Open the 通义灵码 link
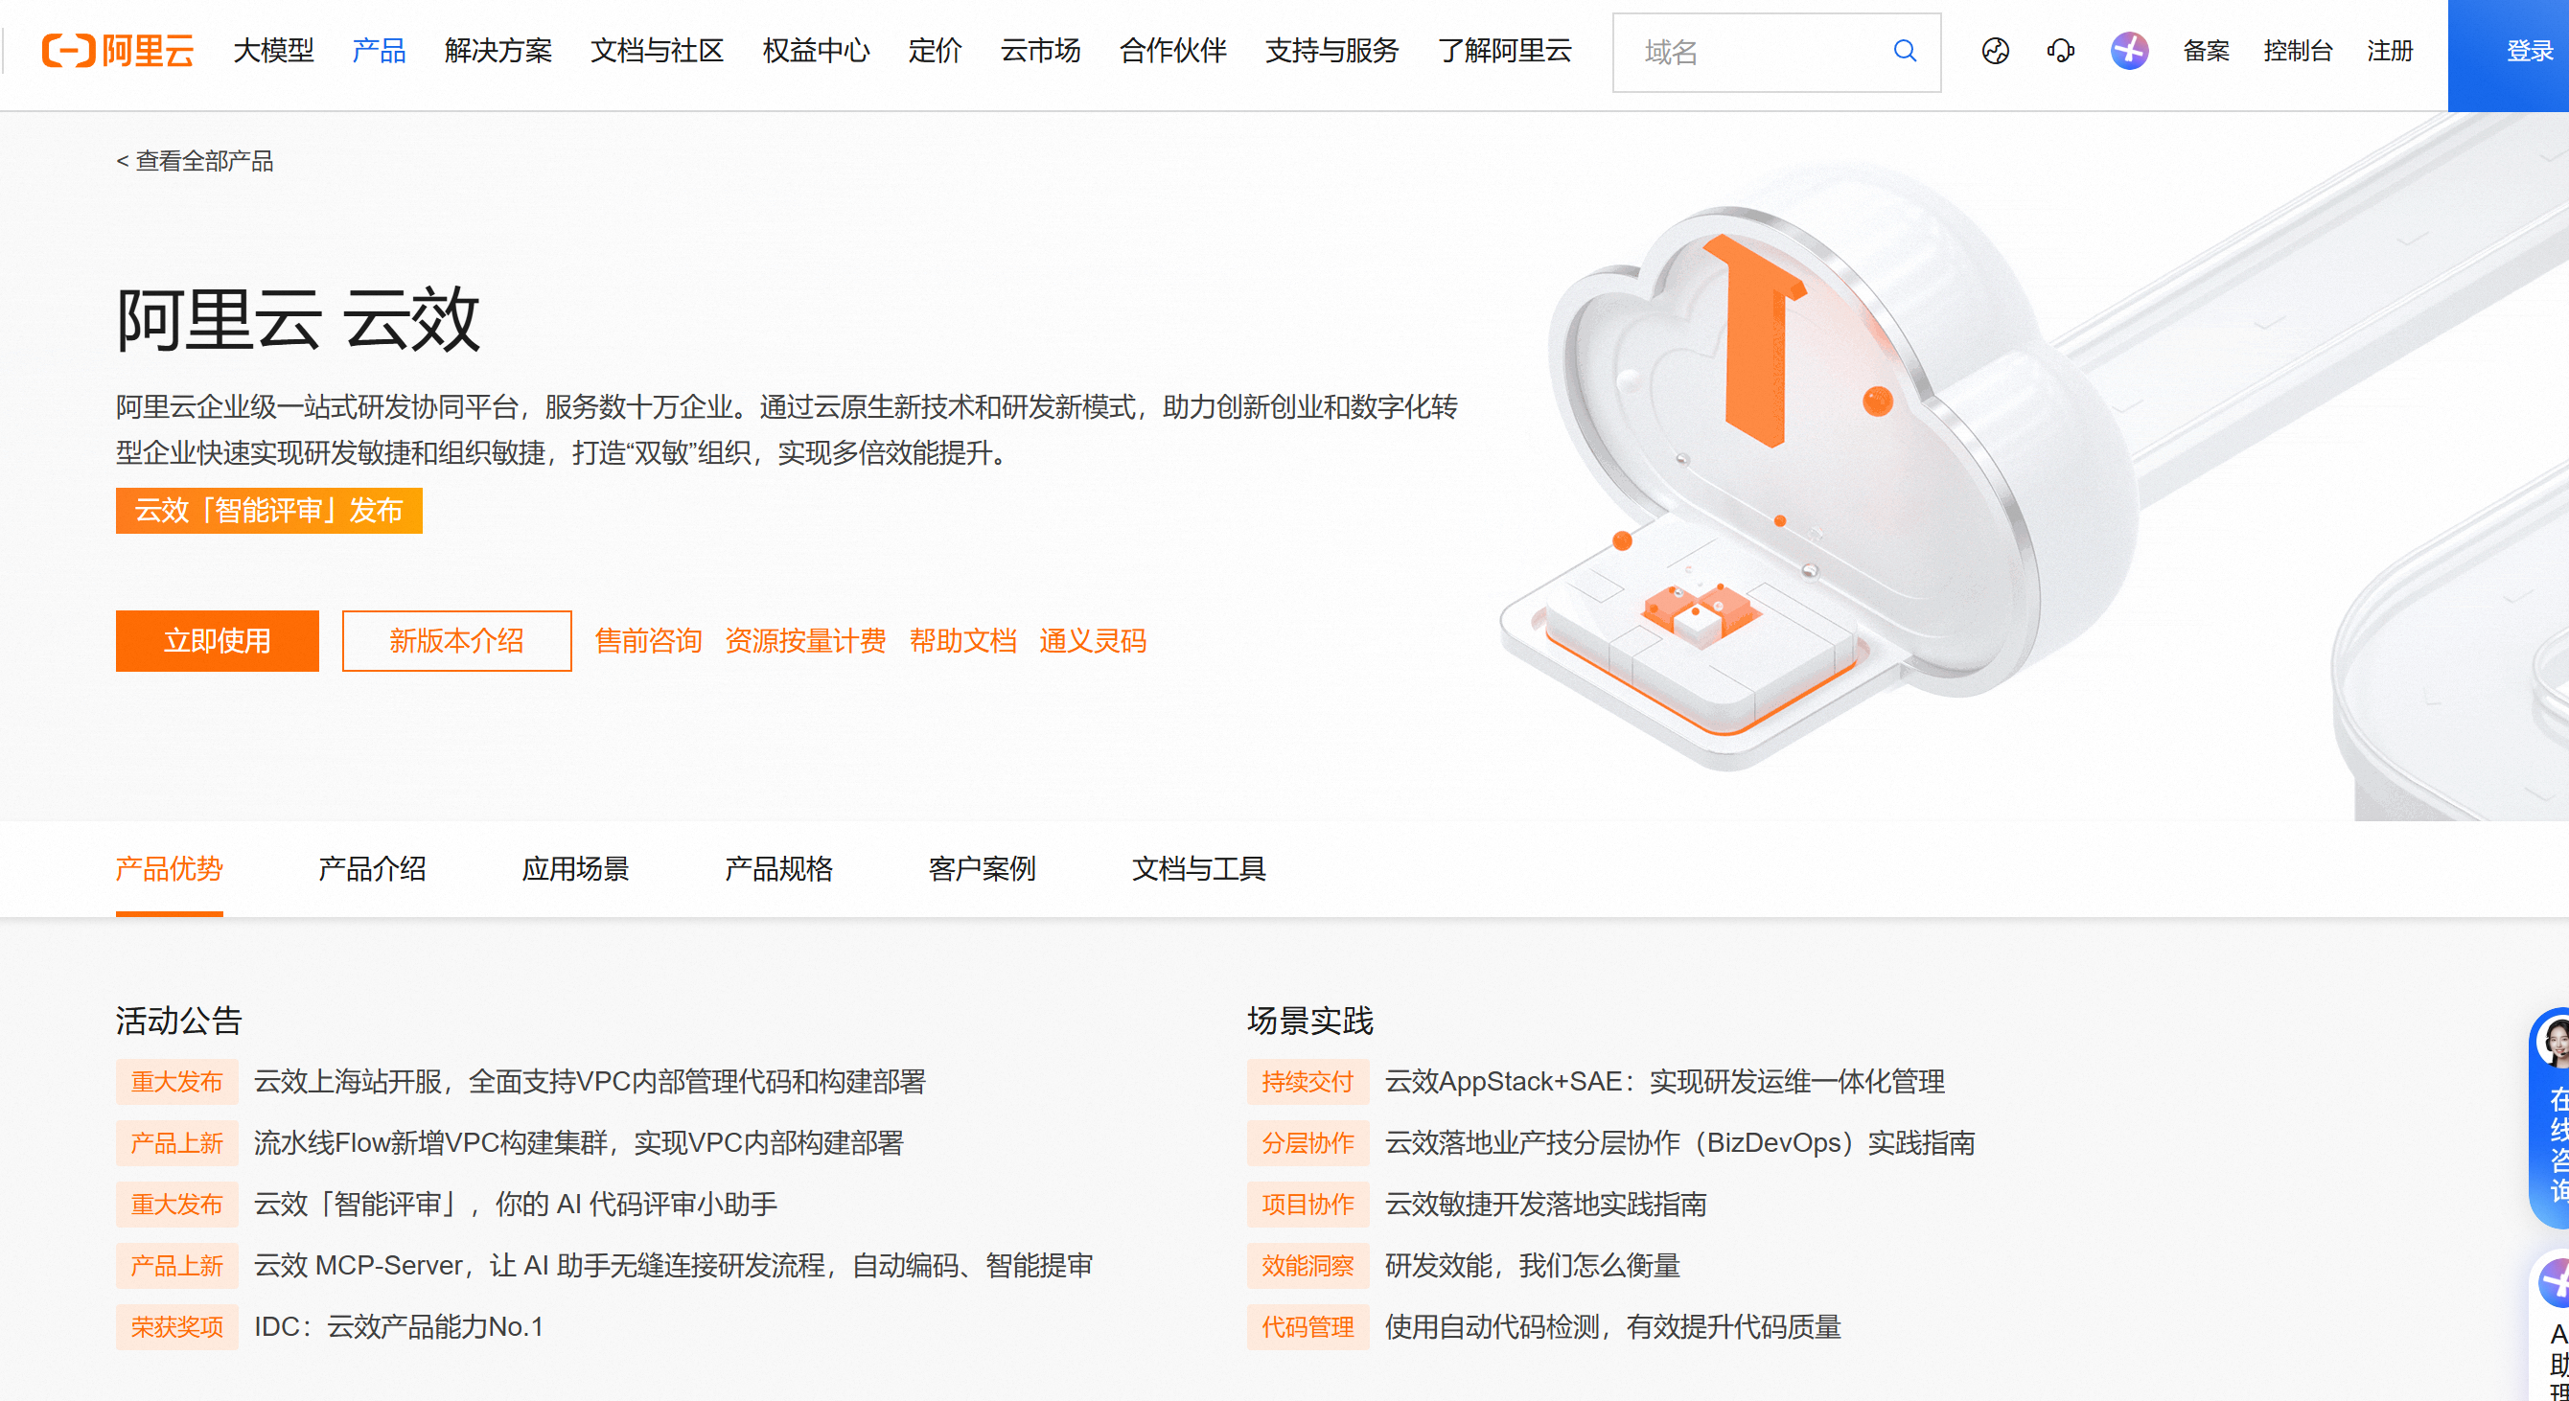2569x1401 pixels. [1093, 641]
